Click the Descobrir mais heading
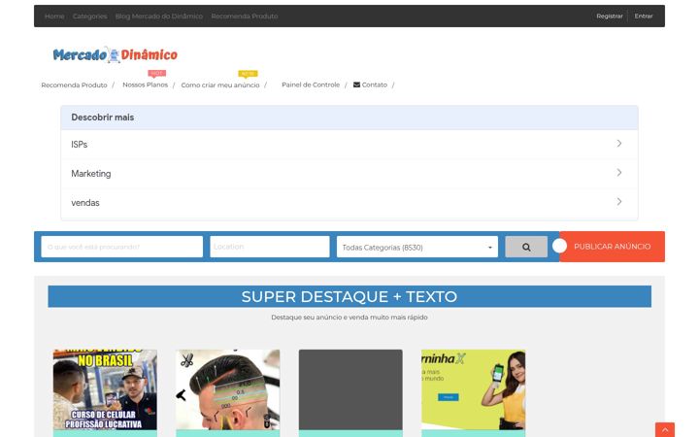699x437 pixels. pos(103,118)
